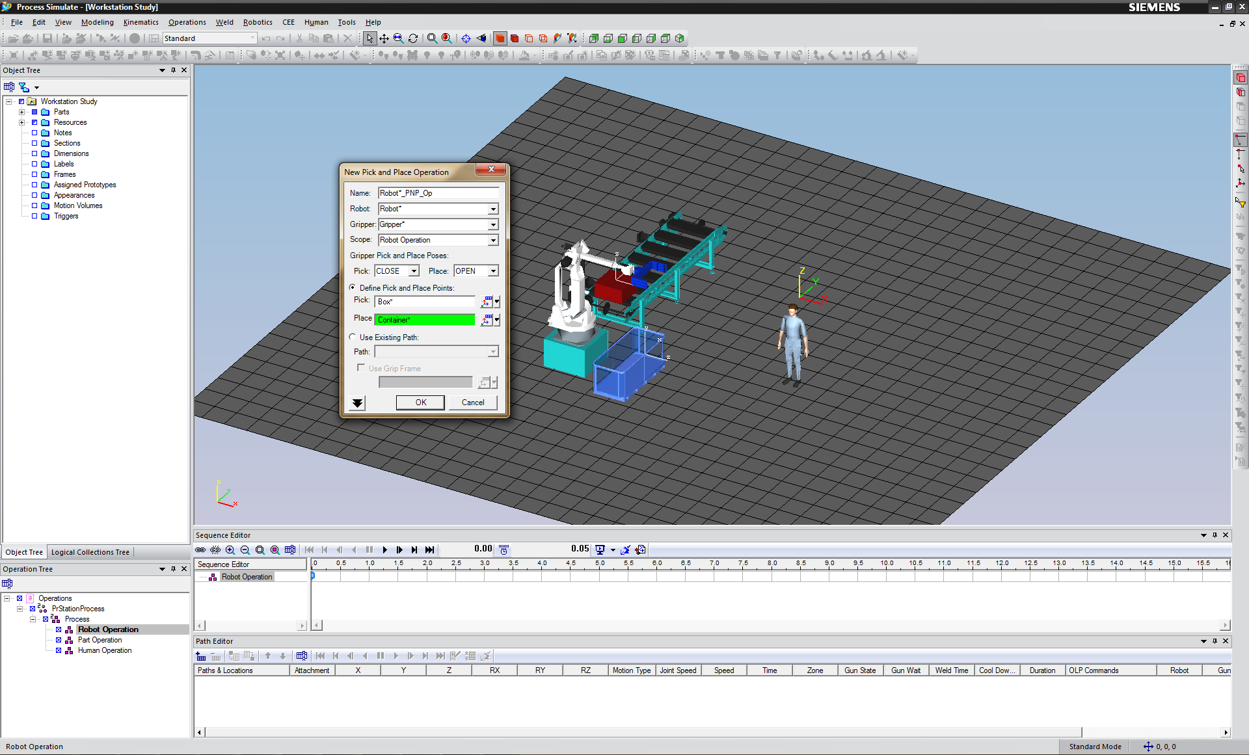Cancel the New Pick and Place Operation dialog
Screen dimensions: 1249x755
pyautogui.click(x=473, y=403)
